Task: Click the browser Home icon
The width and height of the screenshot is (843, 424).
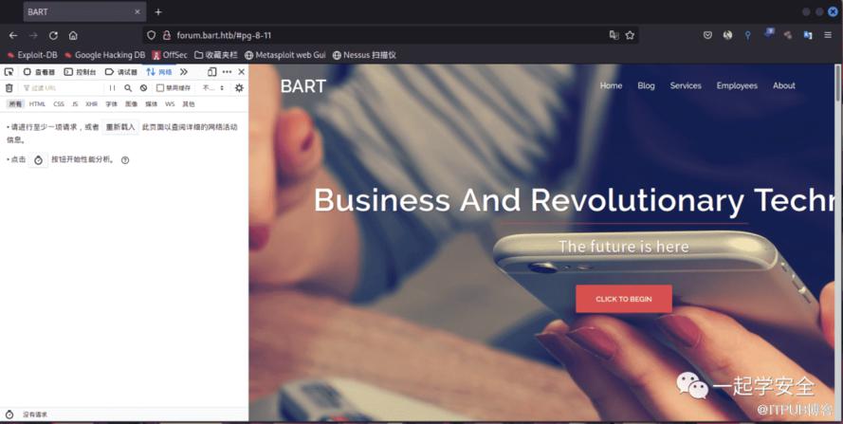Action: pos(73,35)
